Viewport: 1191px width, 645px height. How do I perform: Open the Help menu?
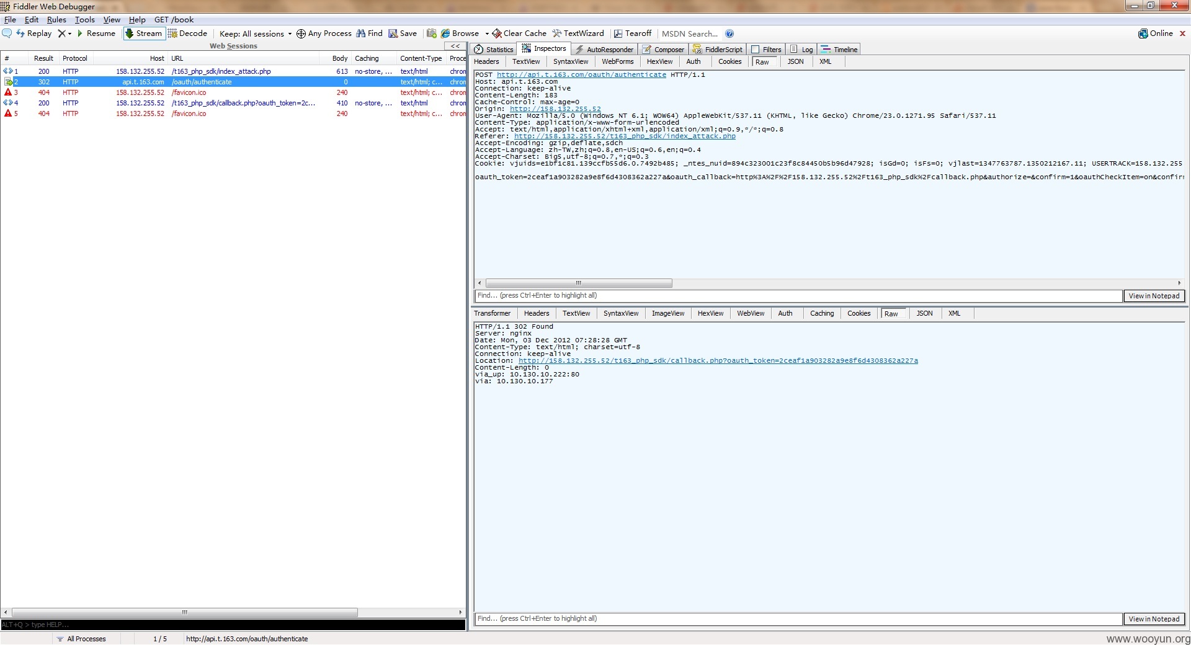(x=137, y=20)
